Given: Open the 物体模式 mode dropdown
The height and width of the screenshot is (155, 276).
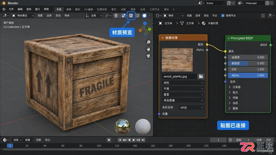Looking at the screenshot, I should click(23, 16).
